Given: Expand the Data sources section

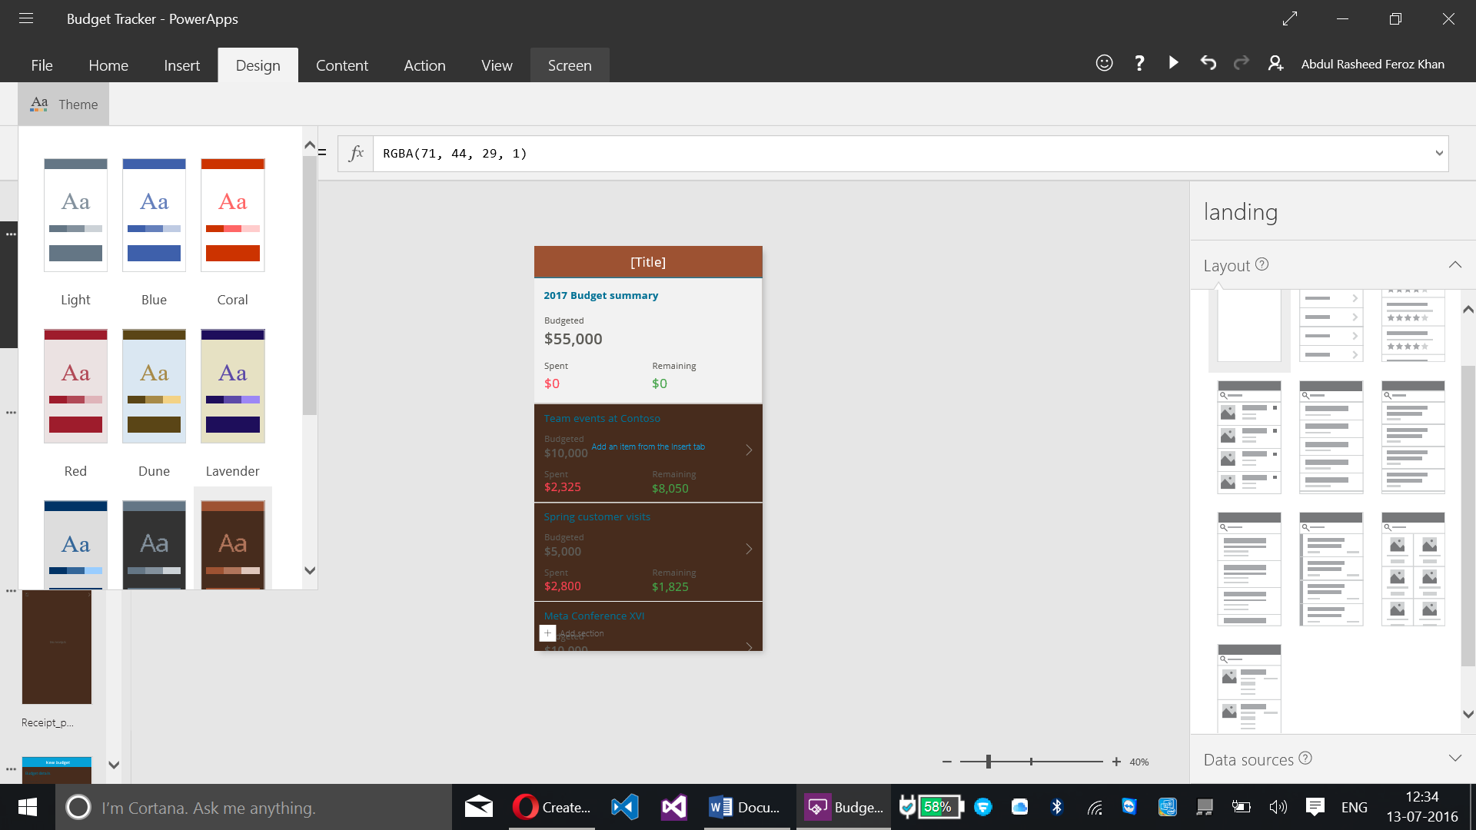Looking at the screenshot, I should point(1454,759).
